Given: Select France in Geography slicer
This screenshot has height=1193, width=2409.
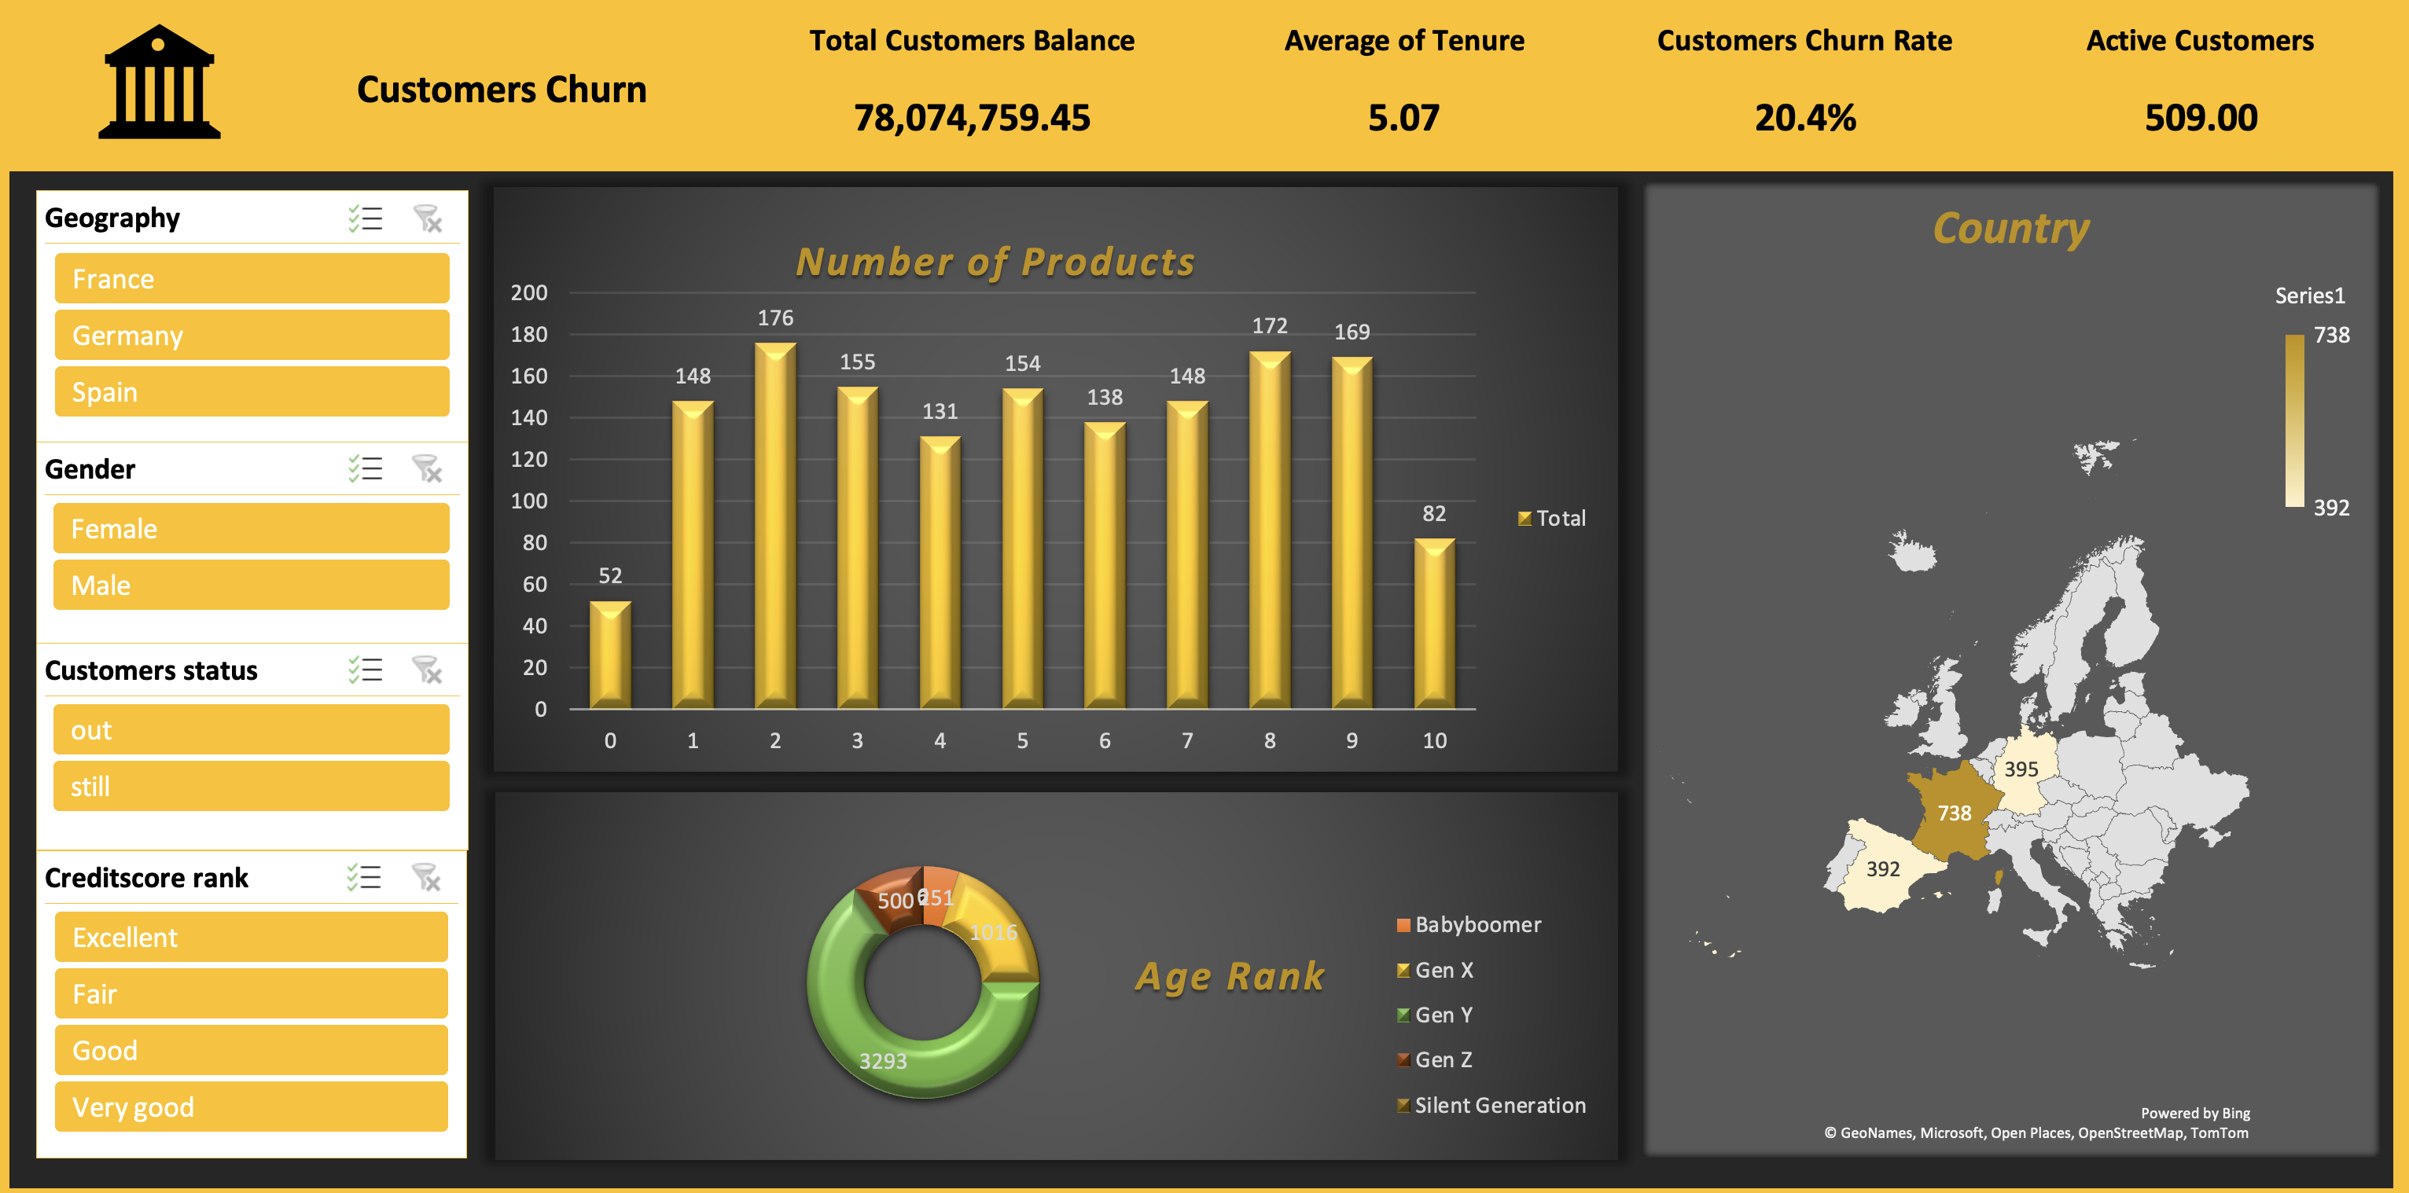Looking at the screenshot, I should point(252,279).
